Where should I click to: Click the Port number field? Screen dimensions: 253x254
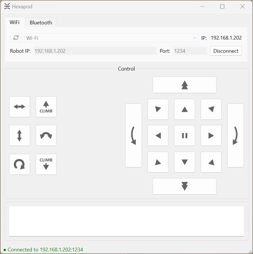pyautogui.click(x=190, y=51)
